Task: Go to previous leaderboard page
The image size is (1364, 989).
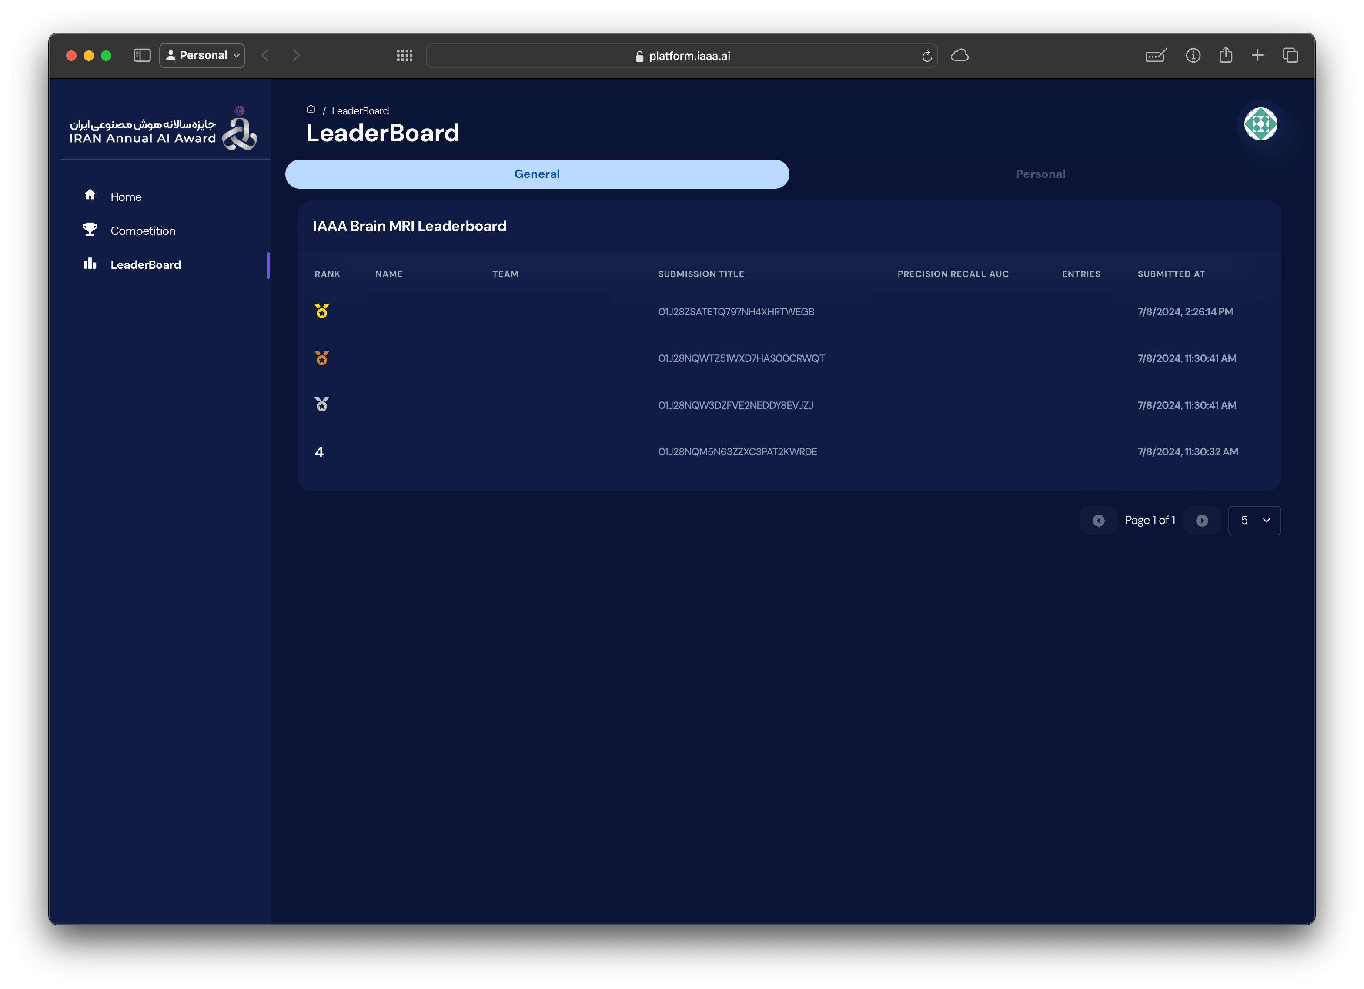Action: pyautogui.click(x=1098, y=521)
